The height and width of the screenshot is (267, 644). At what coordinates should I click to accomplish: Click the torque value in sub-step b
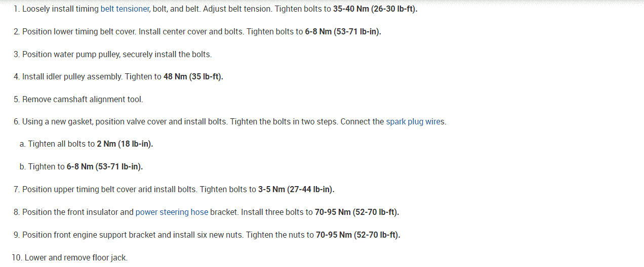105,167
